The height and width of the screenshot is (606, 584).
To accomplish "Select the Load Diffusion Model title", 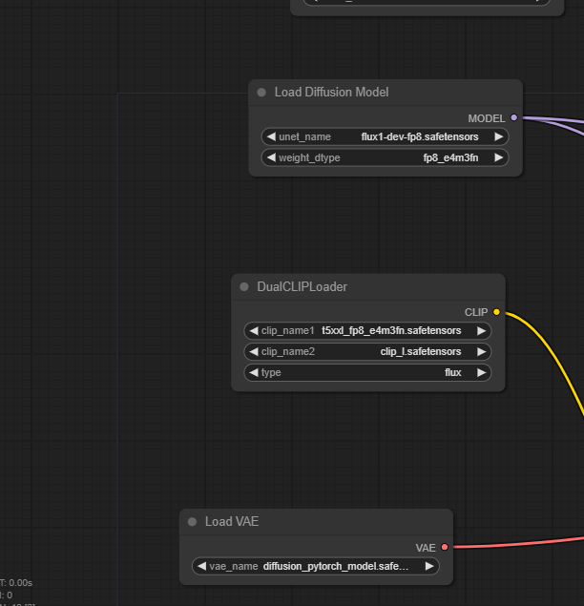I will point(332,93).
